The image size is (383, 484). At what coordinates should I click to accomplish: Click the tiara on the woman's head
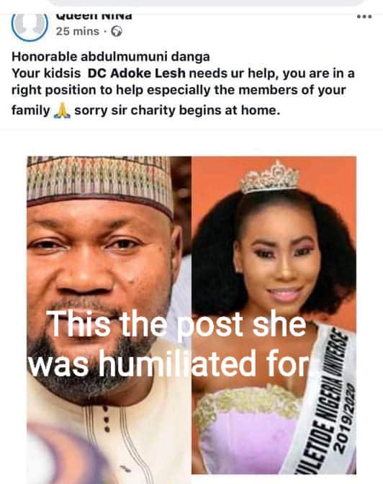point(270,177)
